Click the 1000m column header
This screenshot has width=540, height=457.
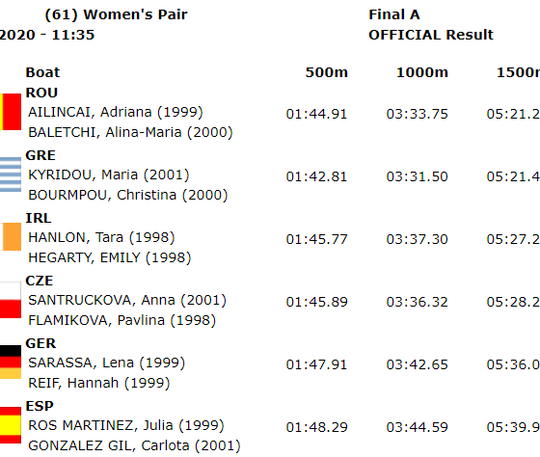coord(422,72)
